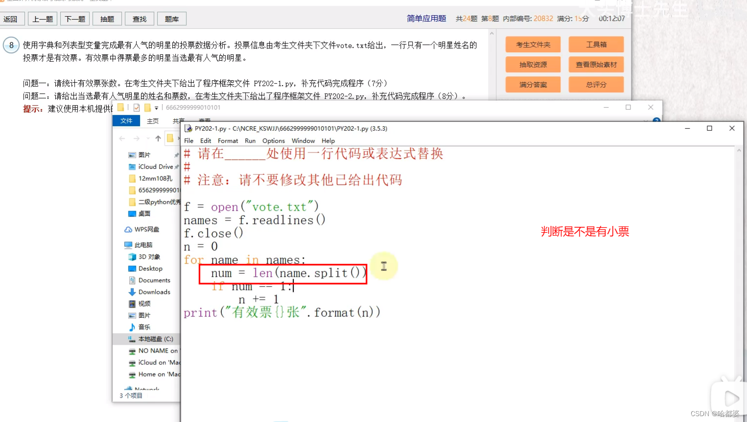Viewport: 747px width, 422px height.
Task: Open 考生文件夹 from the orange panel
Action: pos(533,44)
